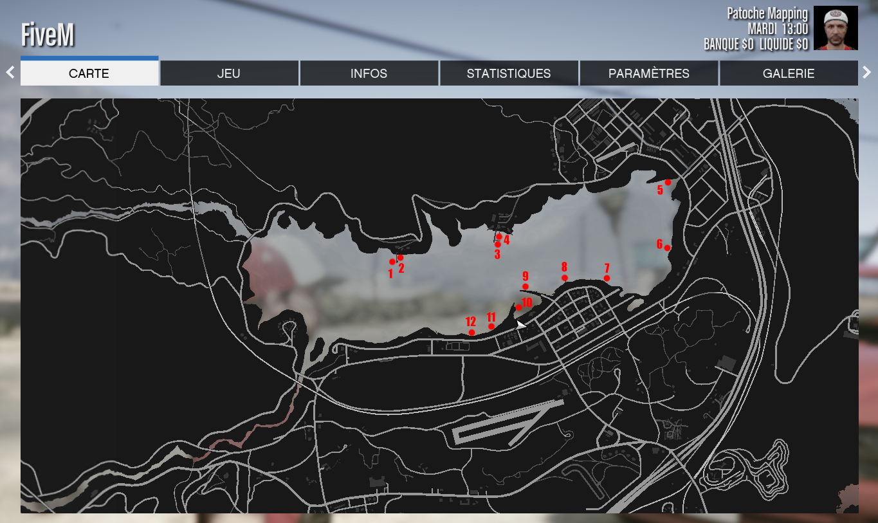Pick the red map marker numbered 10

[518, 307]
